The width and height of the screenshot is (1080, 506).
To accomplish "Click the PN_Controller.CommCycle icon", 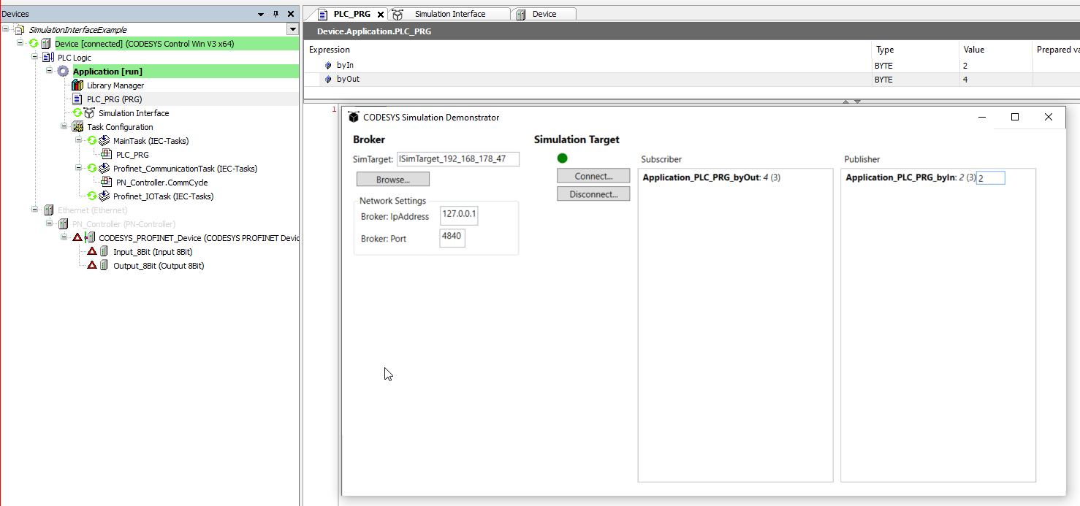I will point(107,182).
